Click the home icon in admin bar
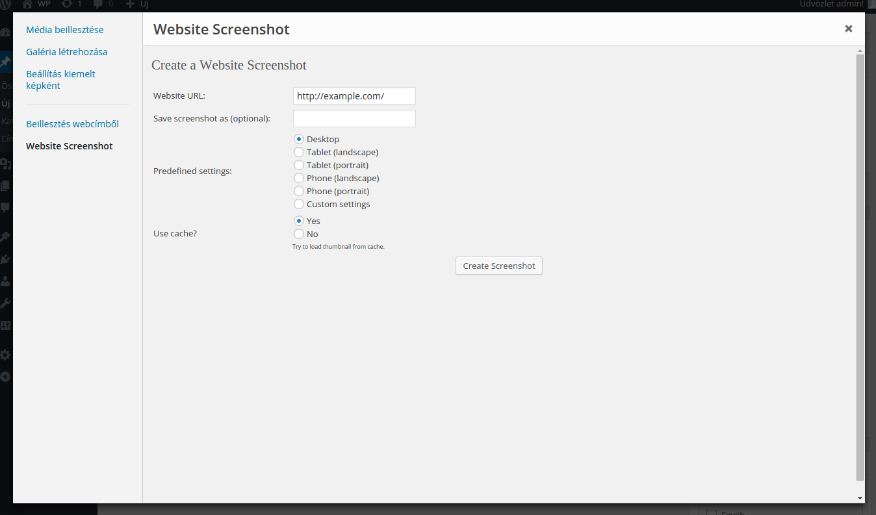 [28, 4]
